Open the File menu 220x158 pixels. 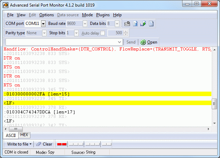[x=10, y=15]
